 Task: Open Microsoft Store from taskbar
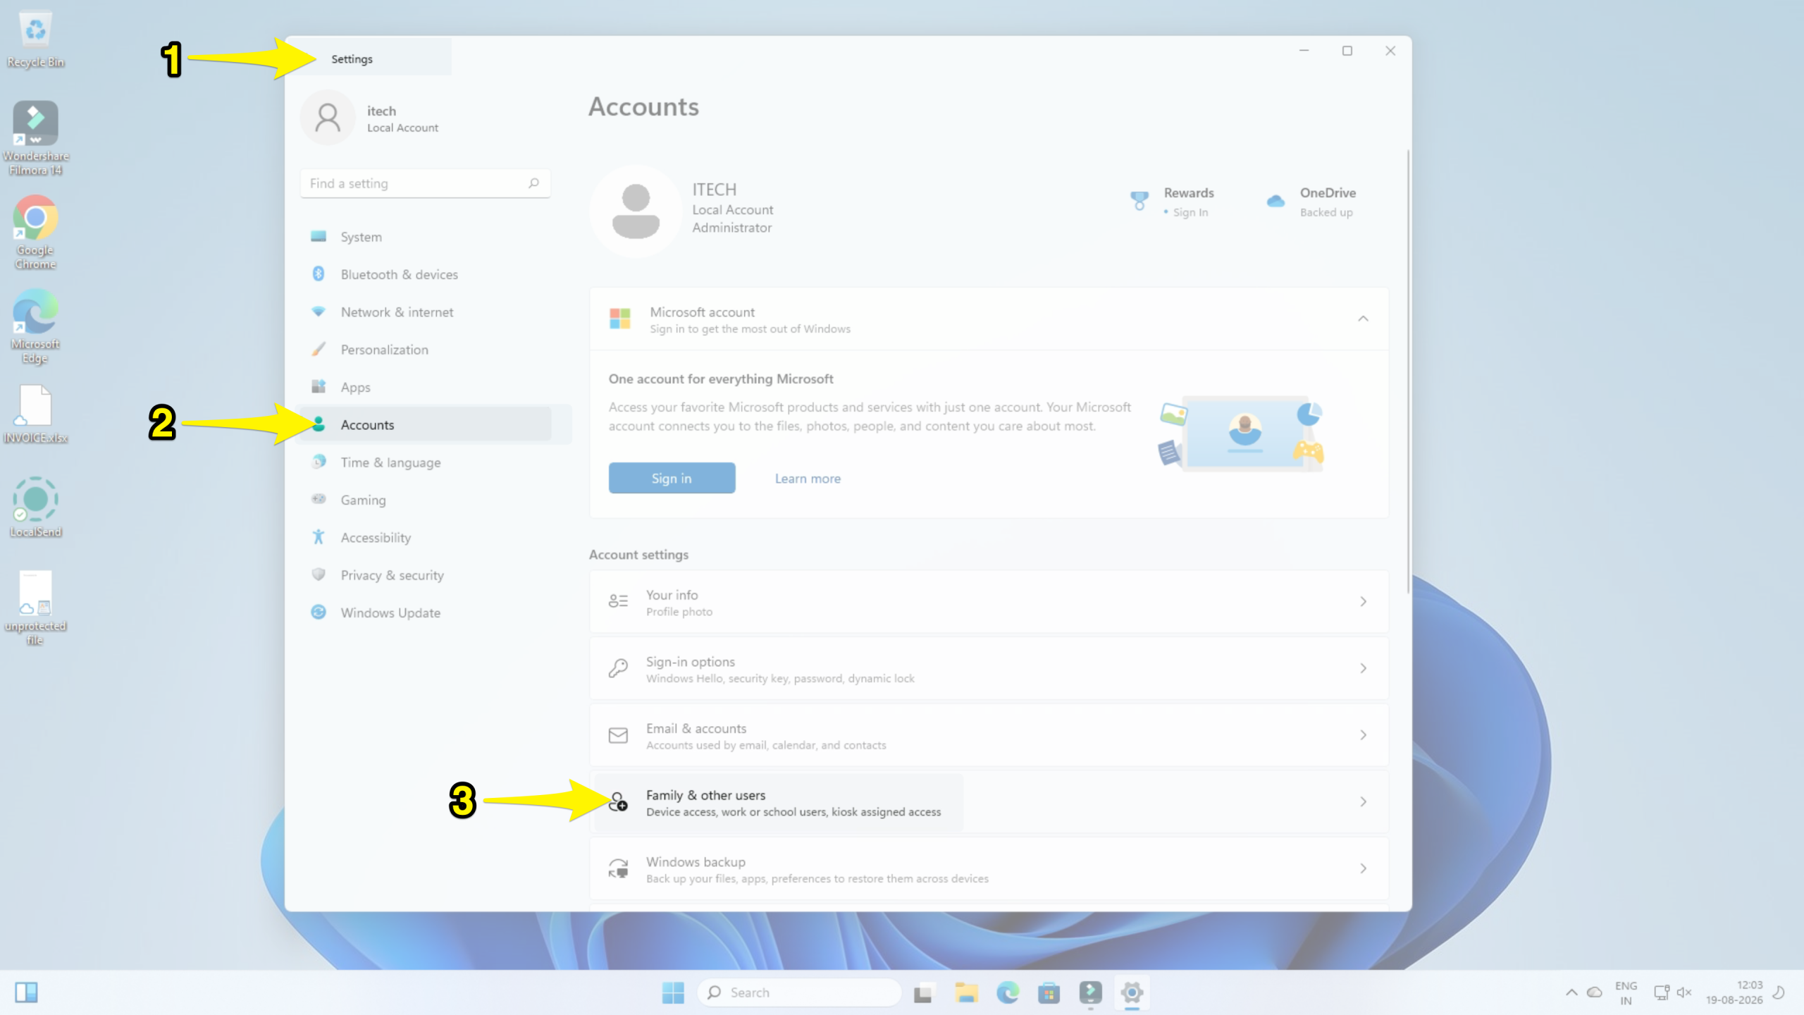point(1049,992)
